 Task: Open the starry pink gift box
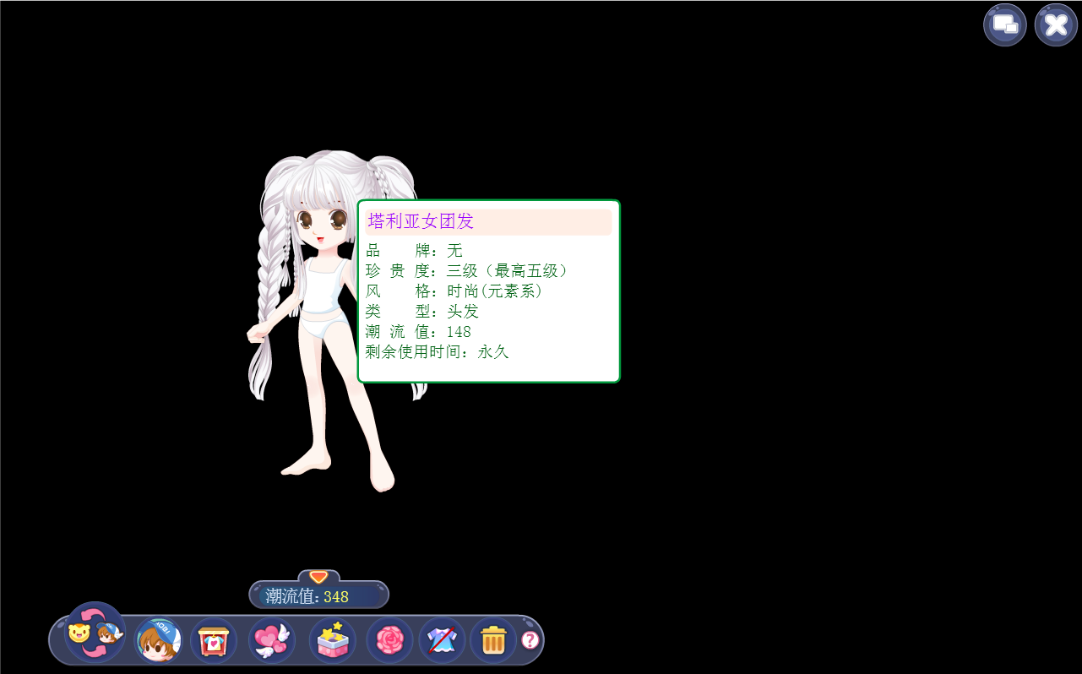(x=332, y=640)
